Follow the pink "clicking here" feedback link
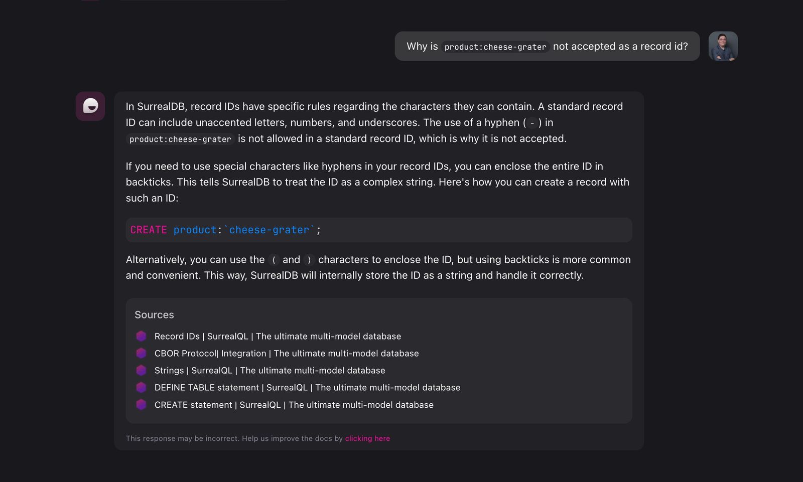This screenshot has width=803, height=482. point(367,438)
